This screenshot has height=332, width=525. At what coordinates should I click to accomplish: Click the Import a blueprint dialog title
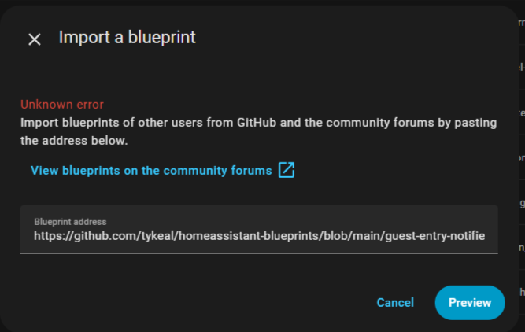[127, 37]
